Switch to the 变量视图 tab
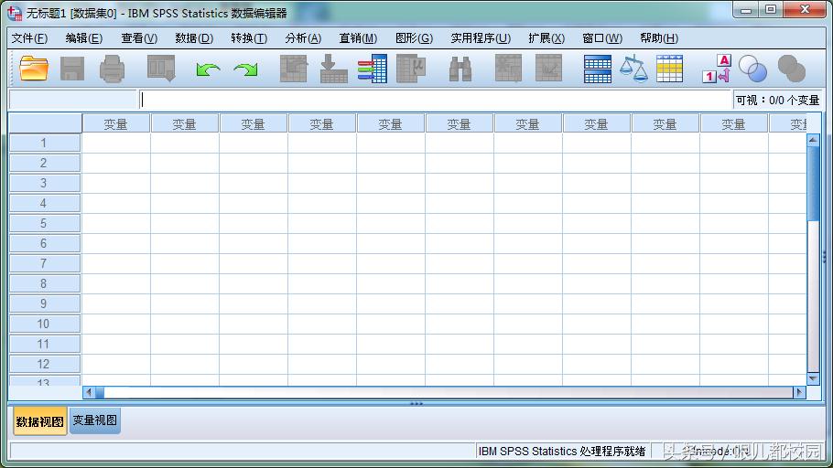Image resolution: width=833 pixels, height=468 pixels. pyautogui.click(x=95, y=420)
